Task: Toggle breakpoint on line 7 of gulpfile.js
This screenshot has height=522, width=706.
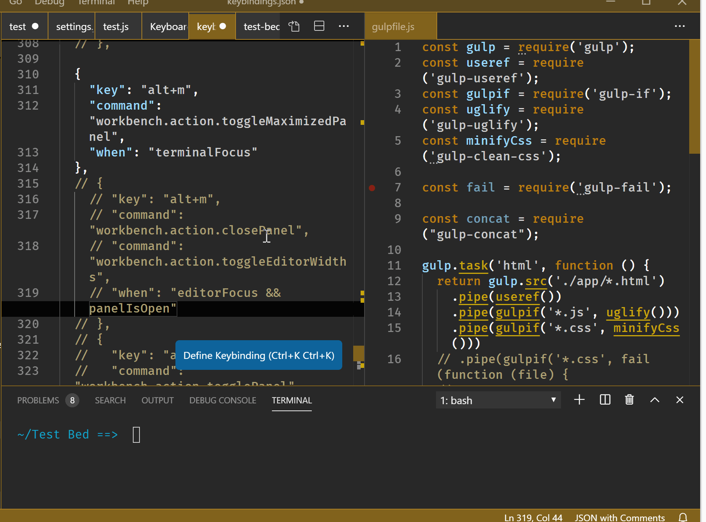Action: click(372, 188)
